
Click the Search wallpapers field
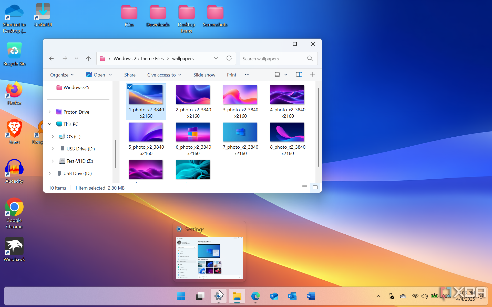279,59
